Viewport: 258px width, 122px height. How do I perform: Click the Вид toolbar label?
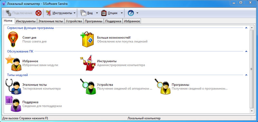tap(90, 13)
